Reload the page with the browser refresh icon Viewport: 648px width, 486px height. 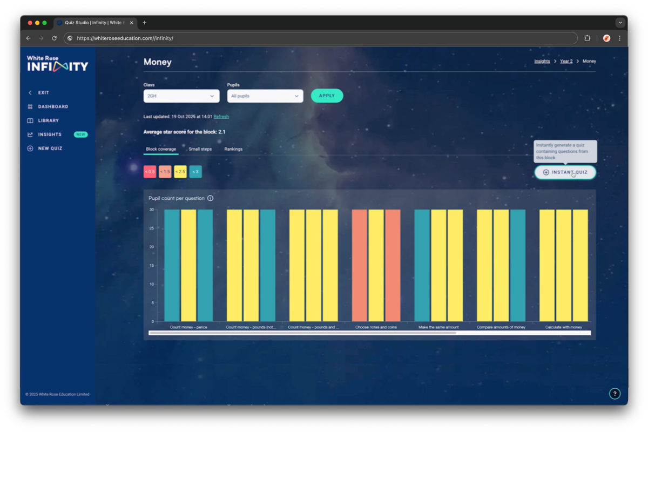54,38
